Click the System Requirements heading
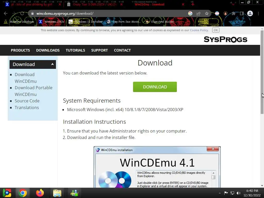The image size is (264, 198). [92, 101]
